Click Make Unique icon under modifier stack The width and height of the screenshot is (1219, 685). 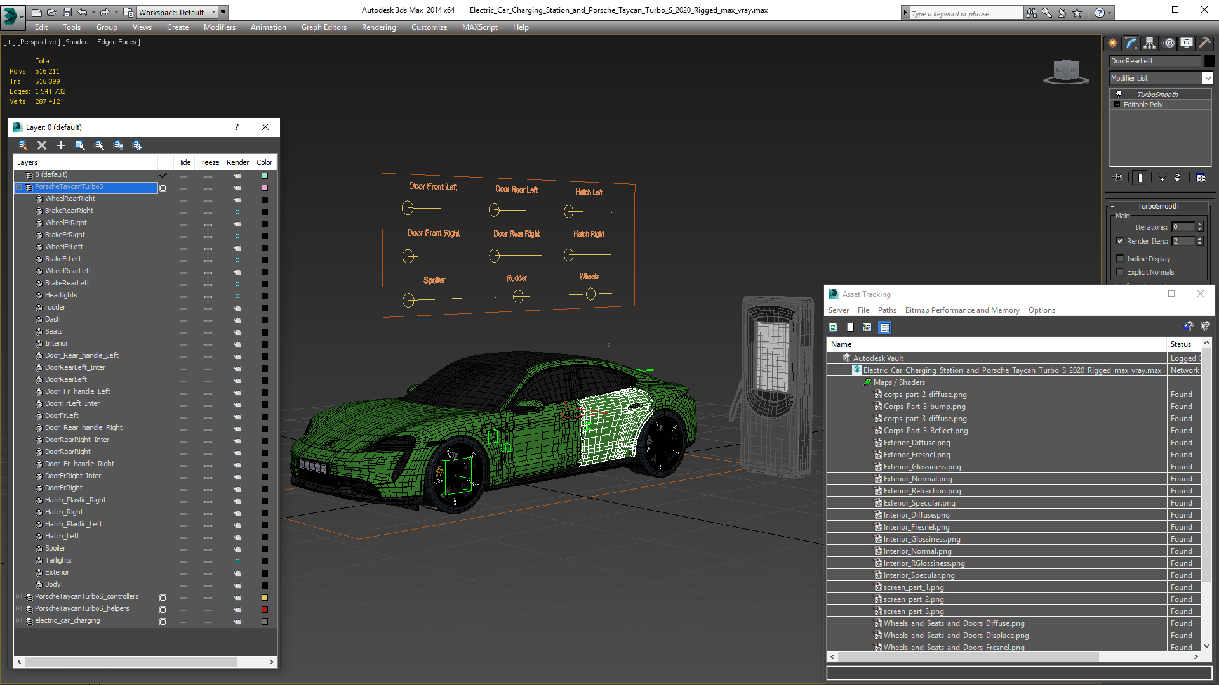pos(1162,178)
